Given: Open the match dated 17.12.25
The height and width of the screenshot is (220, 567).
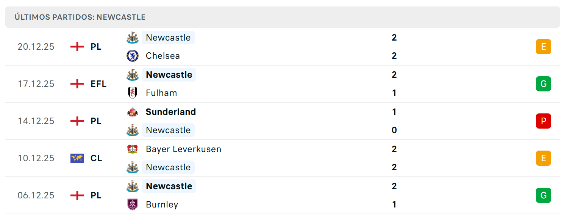Looking at the screenshot, I should point(283,84).
